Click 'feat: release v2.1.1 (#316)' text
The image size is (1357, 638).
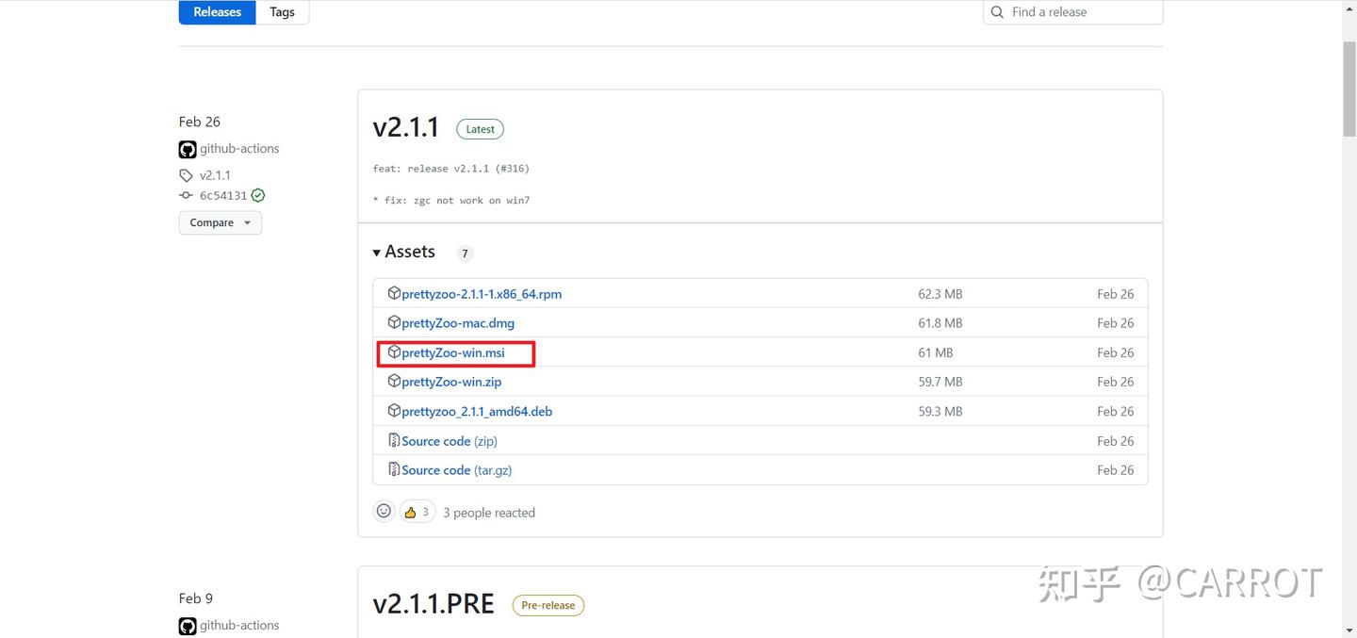[451, 169]
